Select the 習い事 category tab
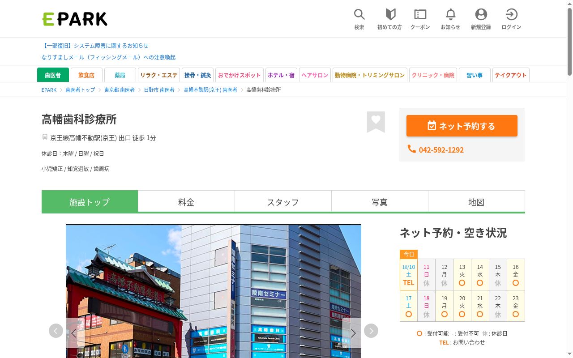This screenshot has height=358, width=573. [475, 75]
